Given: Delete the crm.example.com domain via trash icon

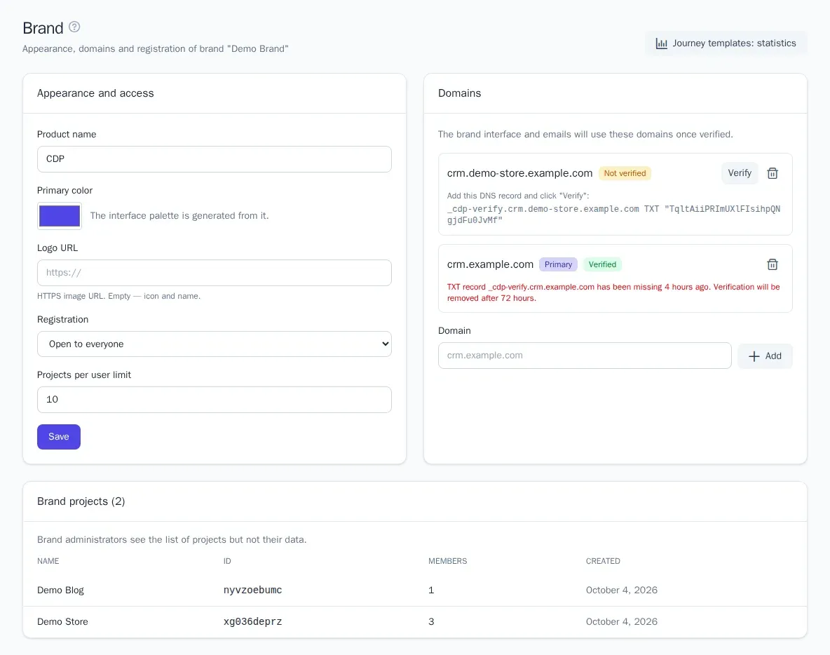Looking at the screenshot, I should tap(773, 264).
